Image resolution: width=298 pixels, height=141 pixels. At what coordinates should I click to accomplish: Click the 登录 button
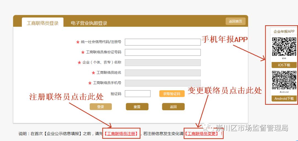101,107
